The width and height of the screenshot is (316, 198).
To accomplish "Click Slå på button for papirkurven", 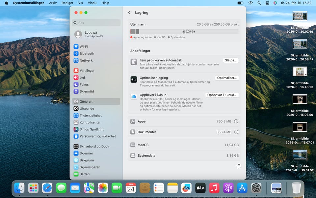I will pyautogui.click(x=230, y=60).
